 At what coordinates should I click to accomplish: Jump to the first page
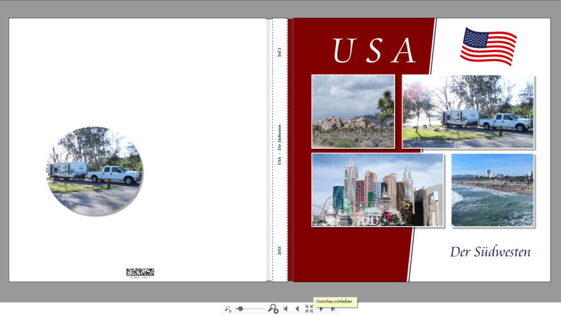(x=285, y=309)
